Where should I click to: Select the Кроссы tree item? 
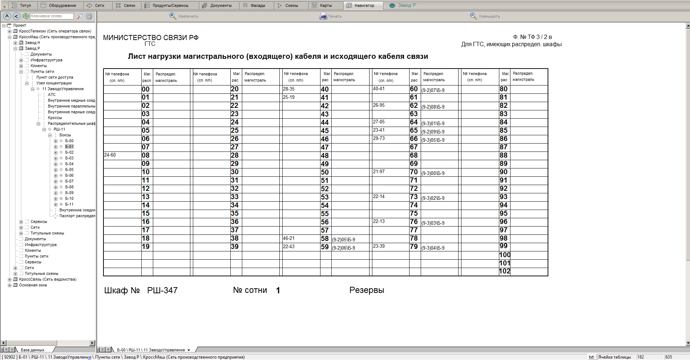coord(55,118)
